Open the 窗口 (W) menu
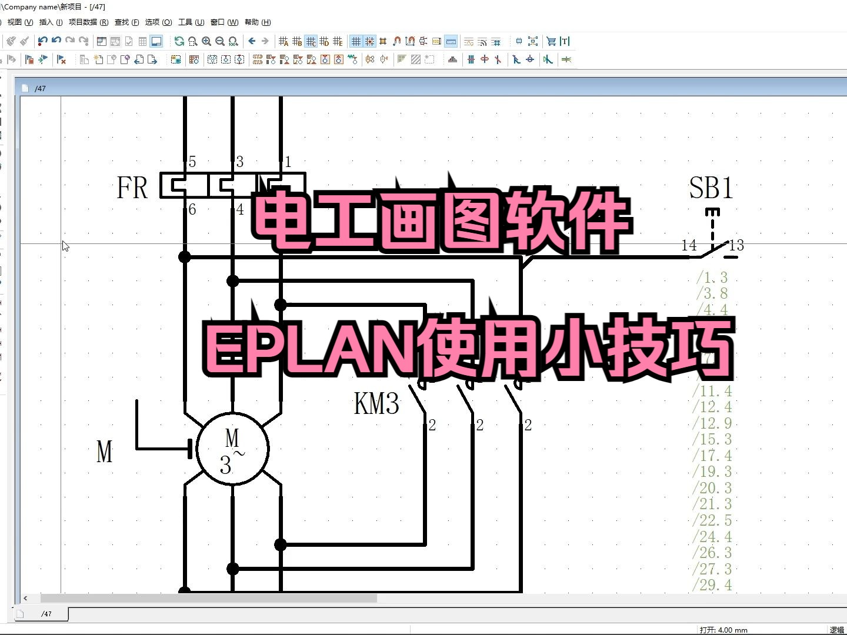Screen dimensions: 847x635 tap(224, 22)
